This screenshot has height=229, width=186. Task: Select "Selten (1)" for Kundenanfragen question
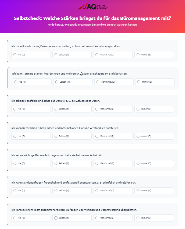point(56,191)
